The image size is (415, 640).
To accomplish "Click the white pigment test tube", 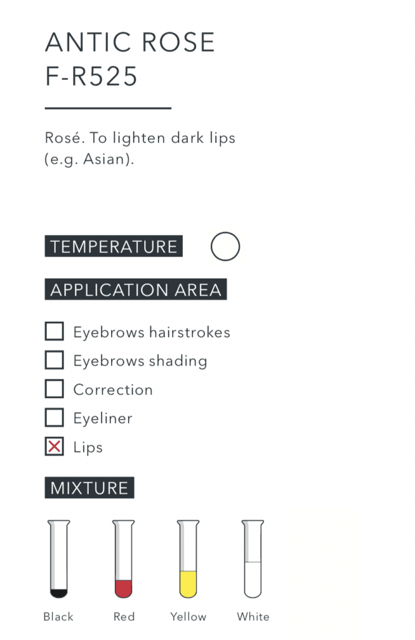I will (x=253, y=558).
